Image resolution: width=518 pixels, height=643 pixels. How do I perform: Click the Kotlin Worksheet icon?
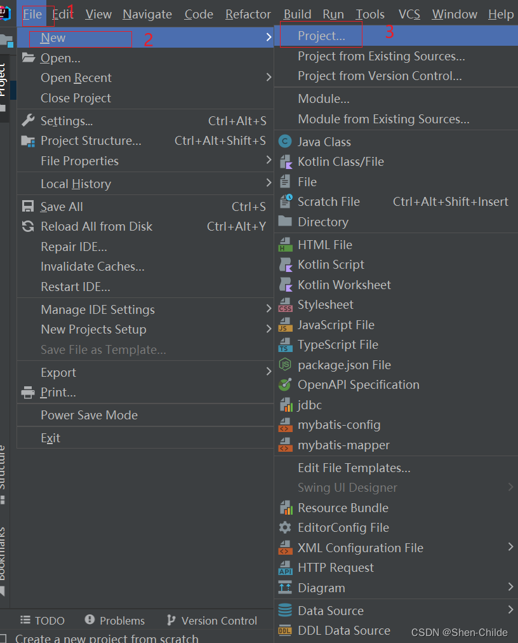coord(286,285)
